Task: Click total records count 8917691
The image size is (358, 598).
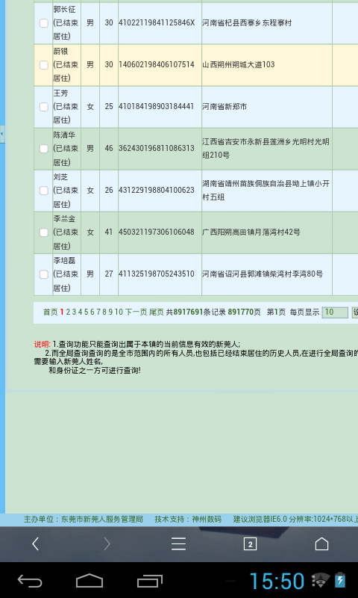Action: click(188, 312)
